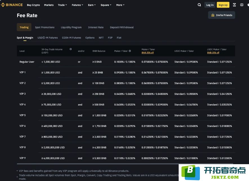Click the Regular User level row label
The image size is (249, 181).
point(27,62)
